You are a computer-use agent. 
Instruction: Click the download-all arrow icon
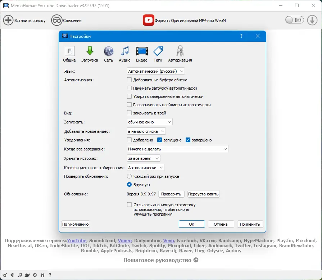pos(312,20)
